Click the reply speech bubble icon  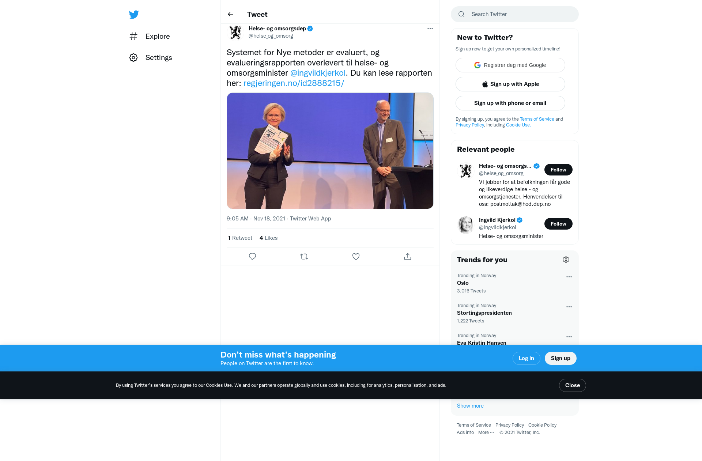(252, 257)
